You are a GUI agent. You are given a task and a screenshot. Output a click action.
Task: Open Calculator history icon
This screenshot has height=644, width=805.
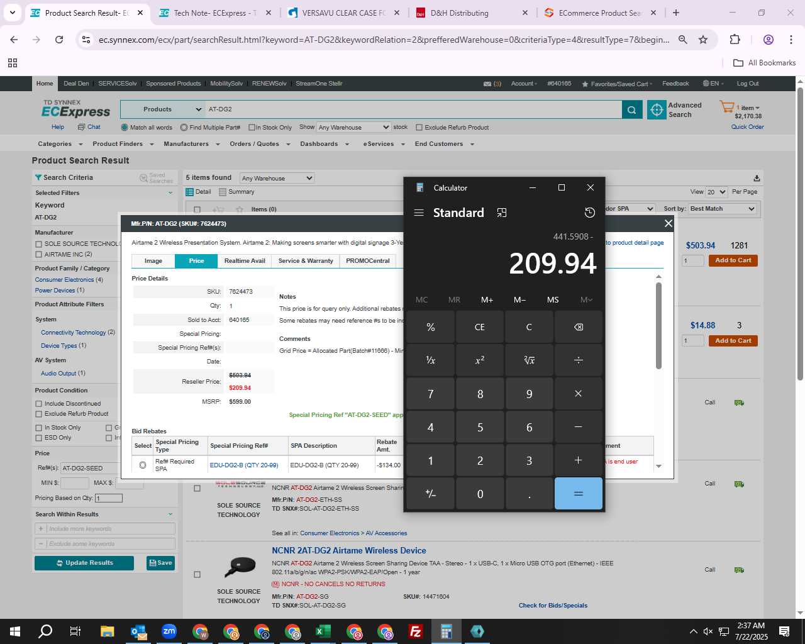coord(589,213)
